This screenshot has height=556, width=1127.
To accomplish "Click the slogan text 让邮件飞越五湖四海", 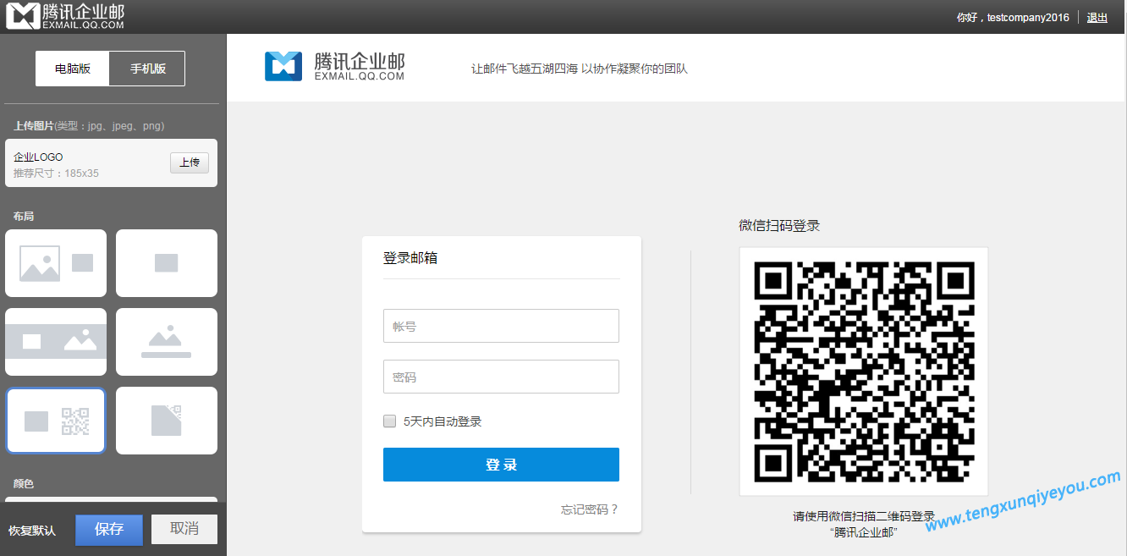I will tap(525, 69).
